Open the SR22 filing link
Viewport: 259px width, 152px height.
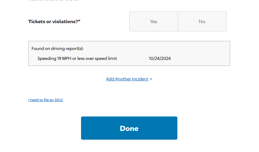(45, 100)
